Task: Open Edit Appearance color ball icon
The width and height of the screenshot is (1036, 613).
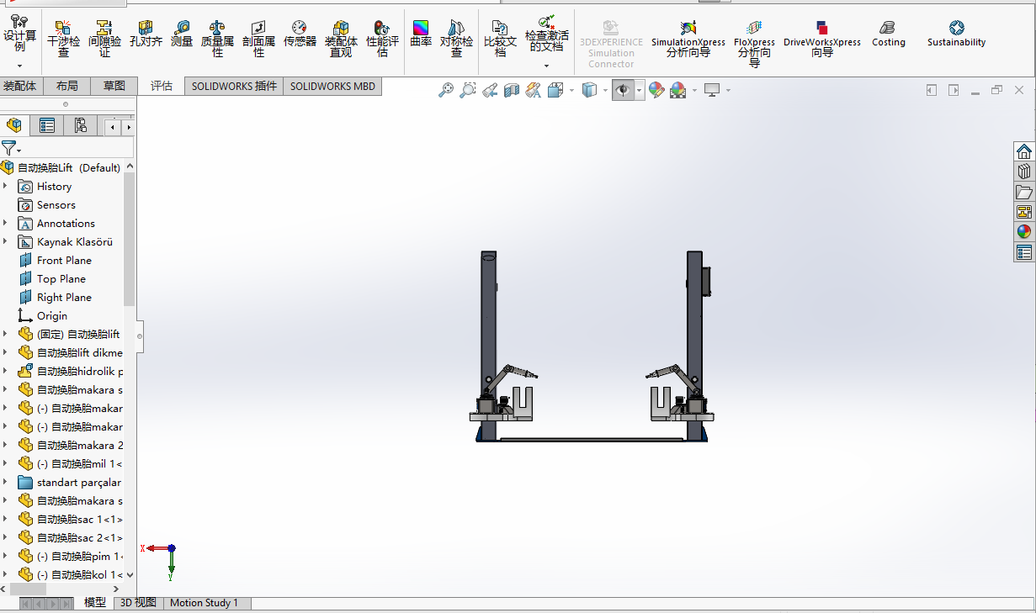Action: (656, 90)
